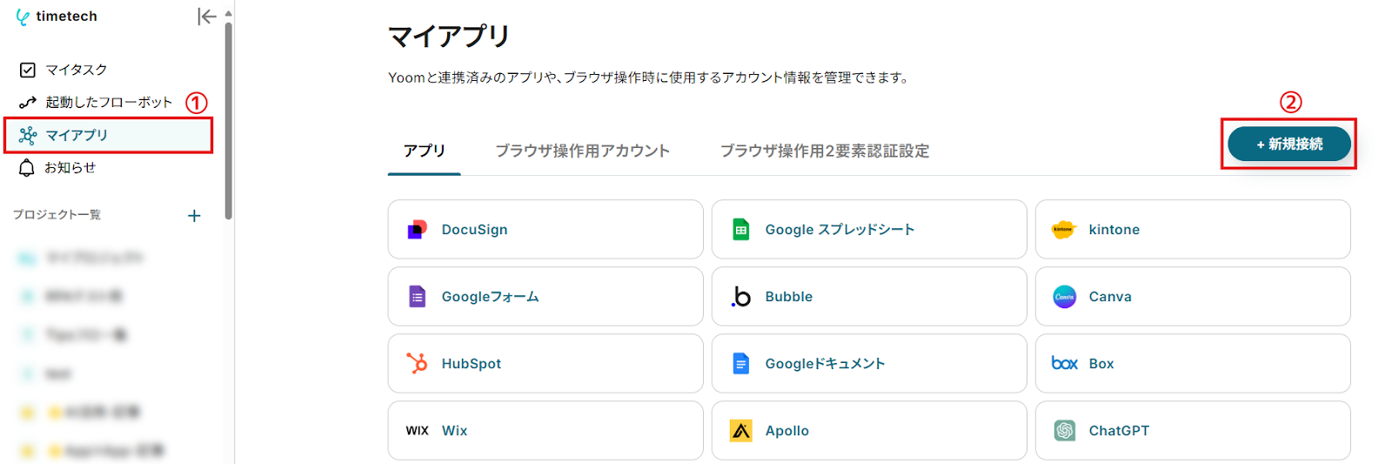The height and width of the screenshot is (464, 1392).
Task: Select マイアプリ in the sidebar
Action: tap(77, 135)
